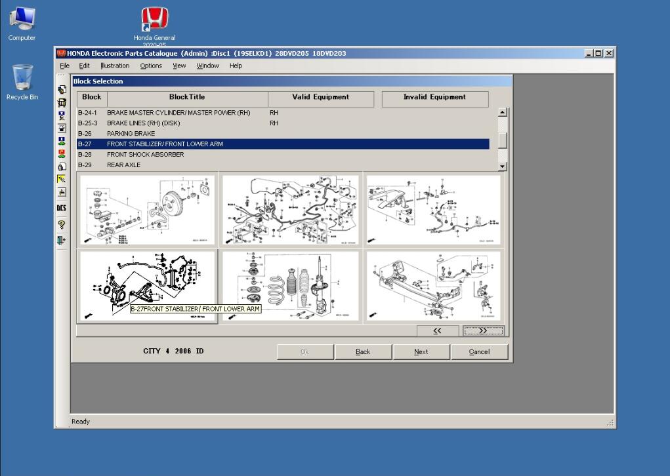Select the front stabilizer lower arm thumbnail
Screen dimensions: 670x476
[148, 286]
